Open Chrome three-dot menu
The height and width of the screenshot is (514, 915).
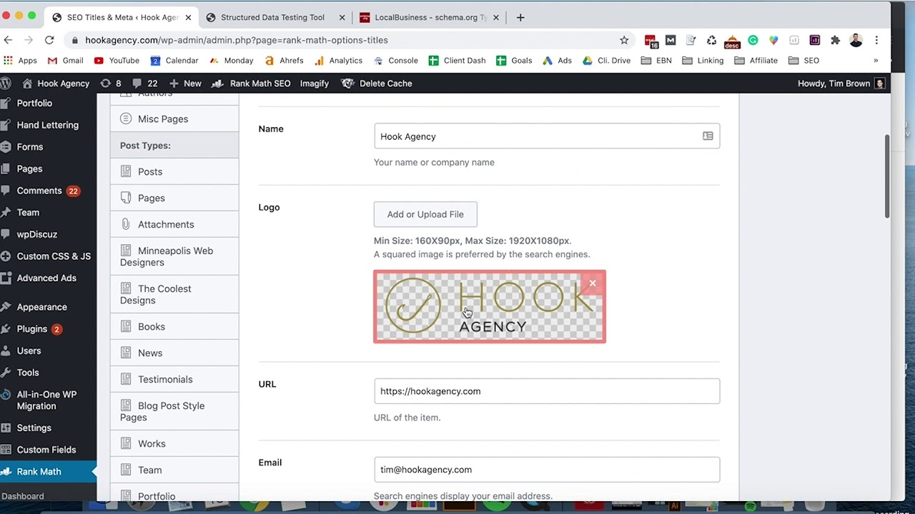coord(876,40)
